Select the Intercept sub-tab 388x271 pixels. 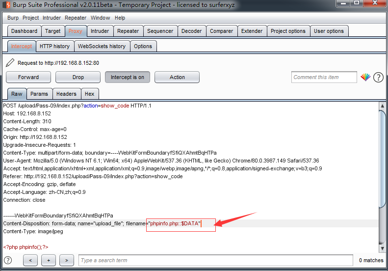22,46
